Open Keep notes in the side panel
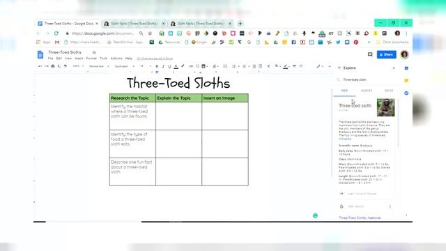The width and height of the screenshot is (446, 251). click(406, 81)
